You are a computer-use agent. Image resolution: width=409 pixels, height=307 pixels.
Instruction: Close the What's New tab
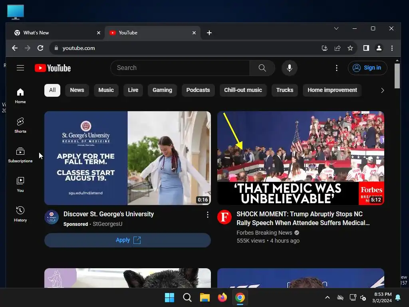[99, 33]
